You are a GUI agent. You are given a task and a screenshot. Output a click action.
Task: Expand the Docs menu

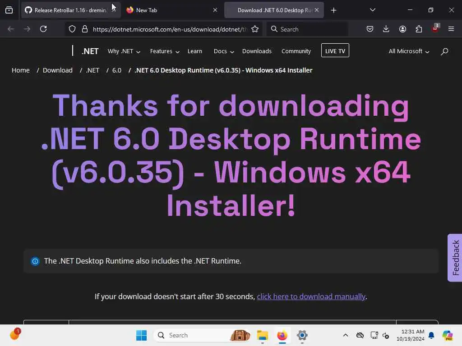click(224, 51)
